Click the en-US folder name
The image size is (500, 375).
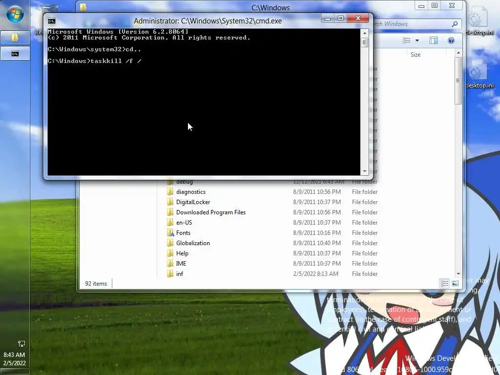(x=184, y=223)
